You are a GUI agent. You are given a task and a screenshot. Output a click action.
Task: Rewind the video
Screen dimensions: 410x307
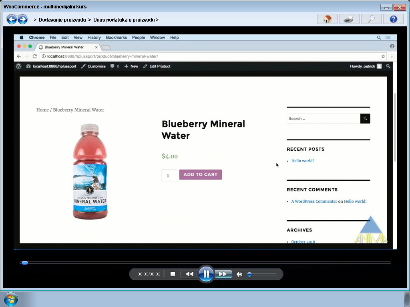[189, 274]
